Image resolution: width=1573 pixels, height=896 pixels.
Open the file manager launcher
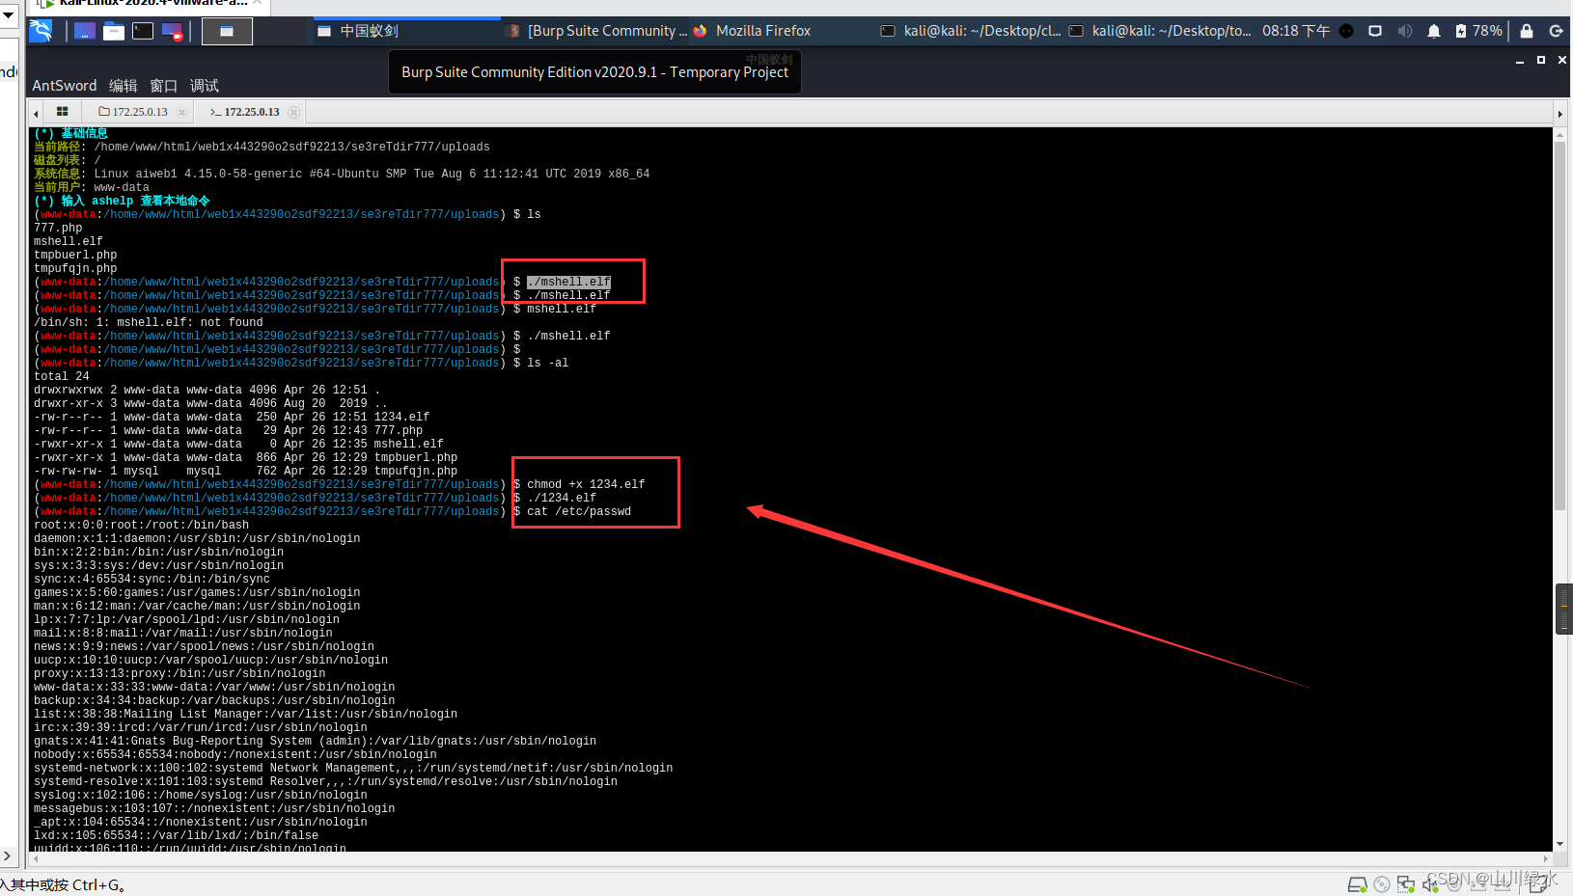pyautogui.click(x=114, y=31)
